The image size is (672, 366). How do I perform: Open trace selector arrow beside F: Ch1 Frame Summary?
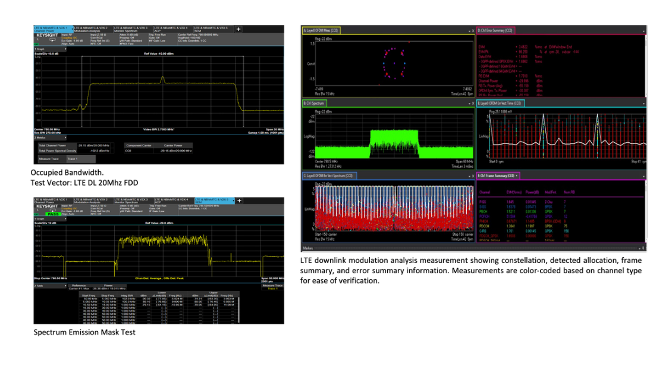[x=517, y=176]
